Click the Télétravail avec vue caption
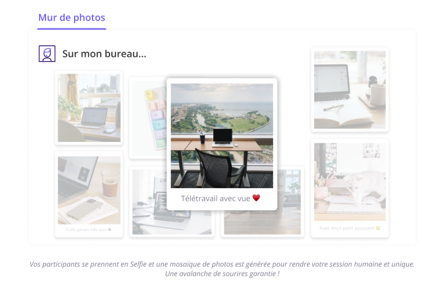This screenshot has width=448, height=291. [216, 199]
